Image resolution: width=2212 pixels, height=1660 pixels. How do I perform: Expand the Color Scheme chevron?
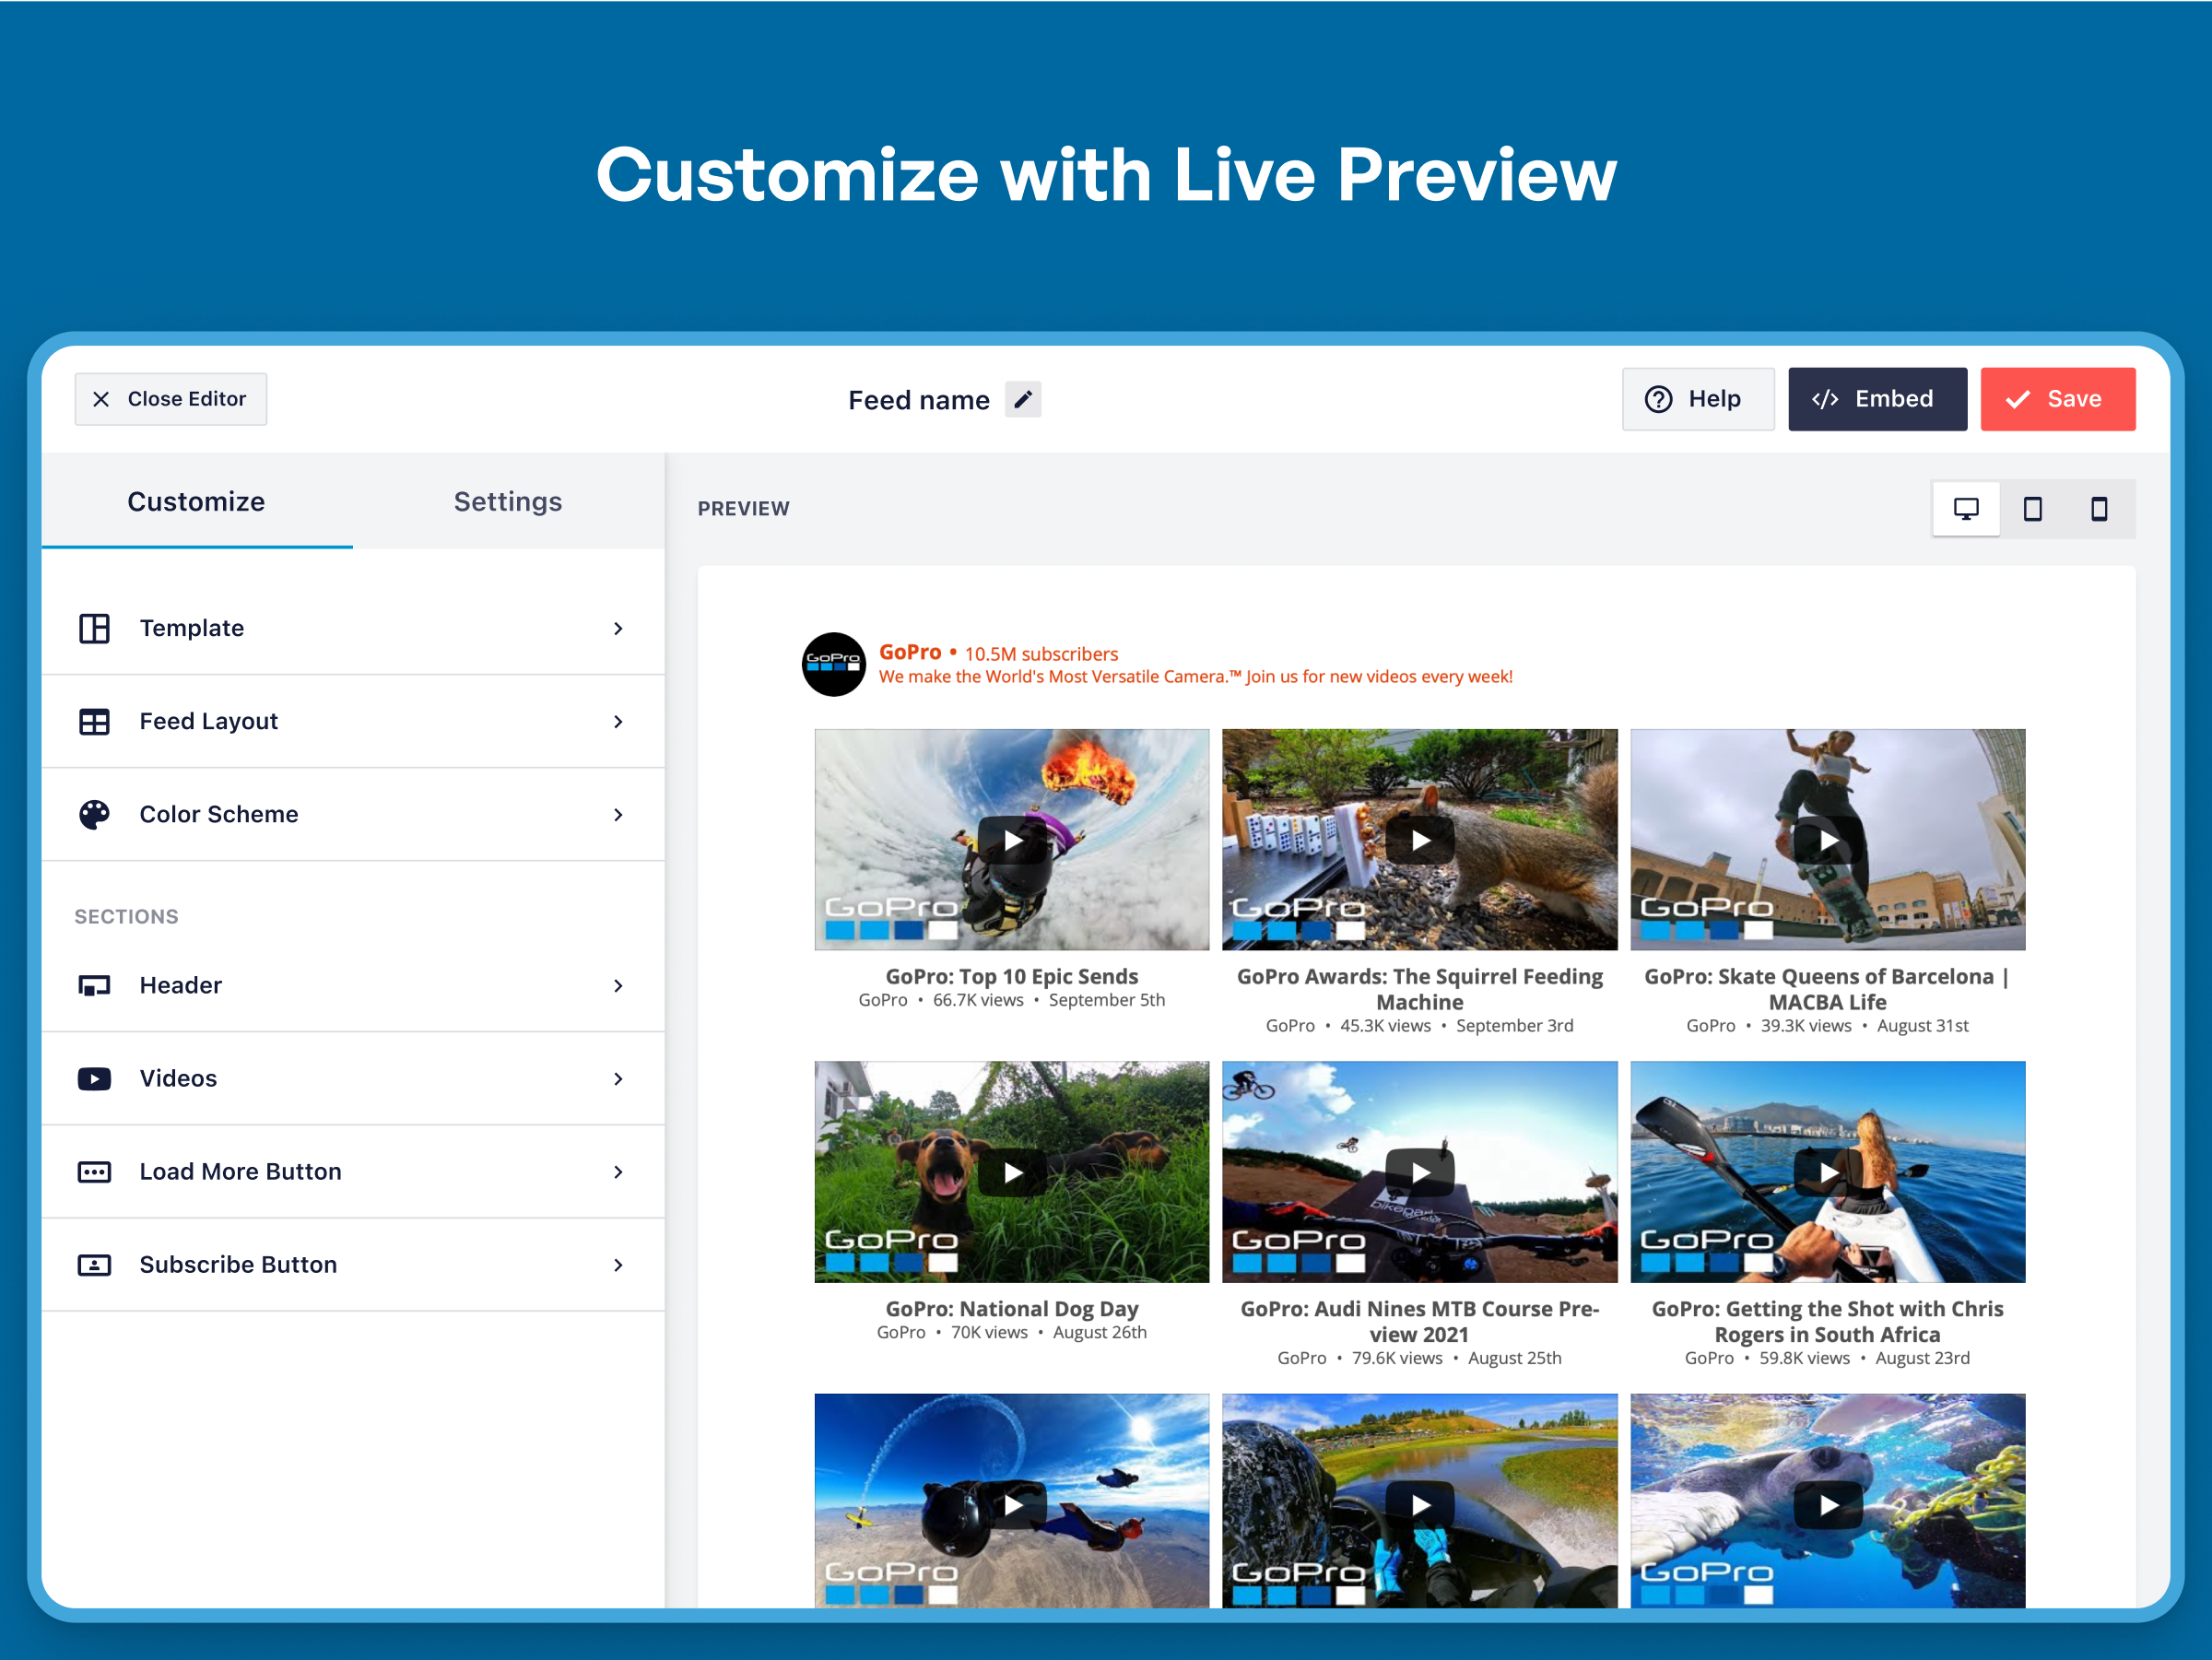(x=618, y=814)
